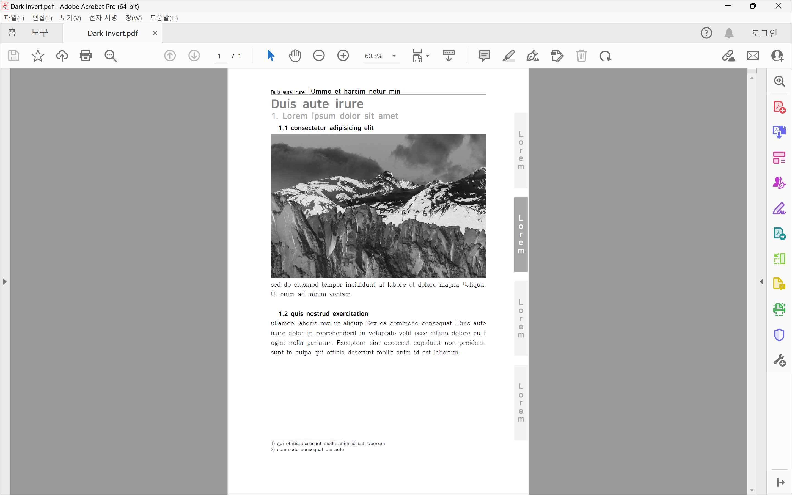Click the current page number field
Image resolution: width=792 pixels, height=495 pixels.
coord(220,56)
